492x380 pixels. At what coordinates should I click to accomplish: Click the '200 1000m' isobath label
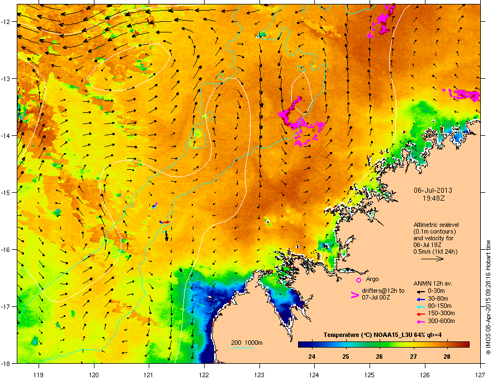click(x=247, y=343)
